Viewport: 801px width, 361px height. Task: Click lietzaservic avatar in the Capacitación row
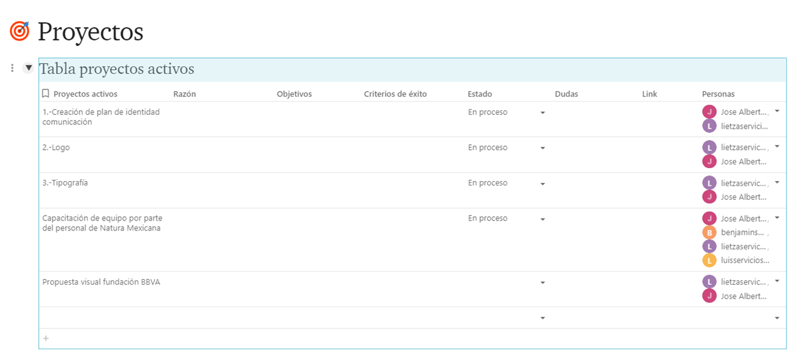coord(709,247)
